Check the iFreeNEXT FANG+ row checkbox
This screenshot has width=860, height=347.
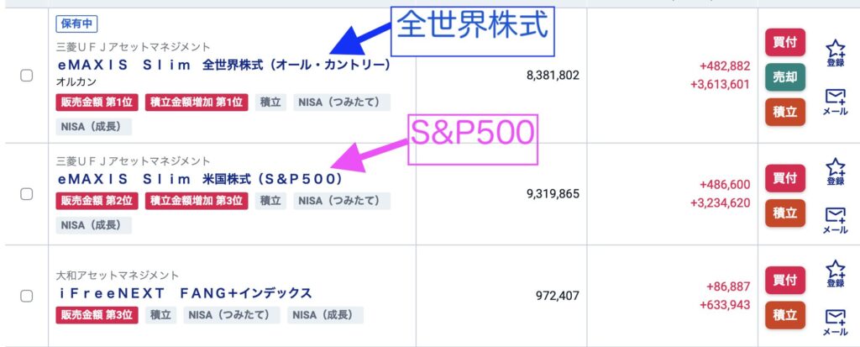click(x=26, y=296)
